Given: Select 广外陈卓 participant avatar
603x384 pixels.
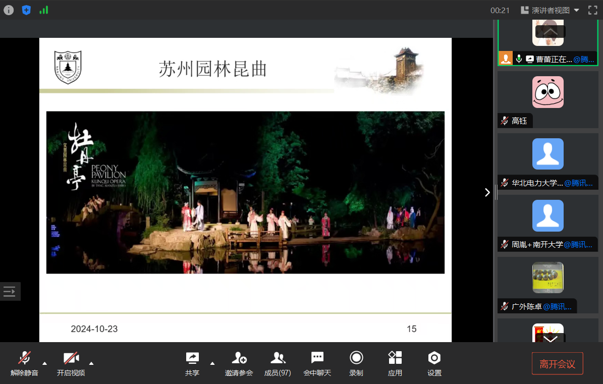Looking at the screenshot, I should pos(548,278).
